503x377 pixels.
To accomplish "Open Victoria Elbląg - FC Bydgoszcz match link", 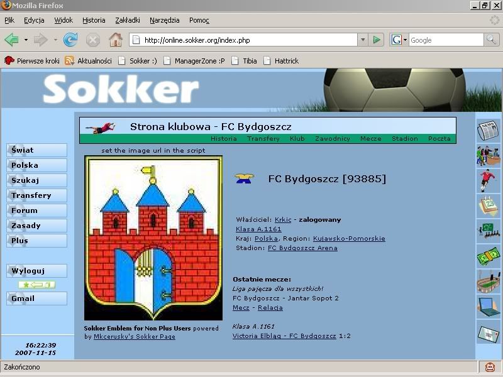I will click(x=284, y=336).
